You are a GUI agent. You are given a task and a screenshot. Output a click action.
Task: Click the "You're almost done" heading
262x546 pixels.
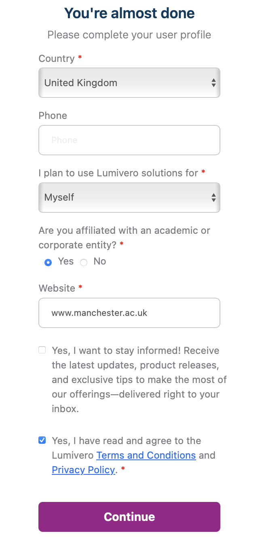[129, 13]
